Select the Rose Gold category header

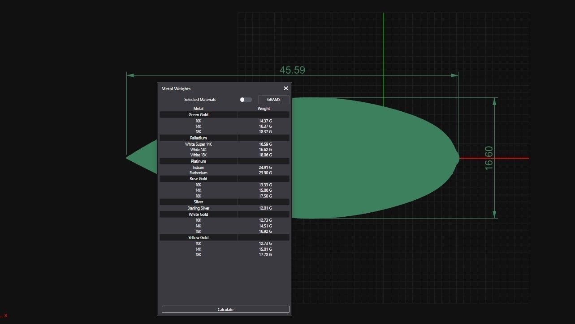(225, 179)
